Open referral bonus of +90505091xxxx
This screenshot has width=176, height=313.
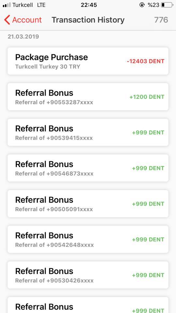(88, 204)
